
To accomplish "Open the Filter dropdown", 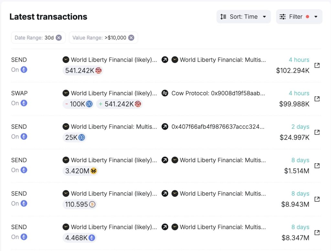I will pos(299,17).
